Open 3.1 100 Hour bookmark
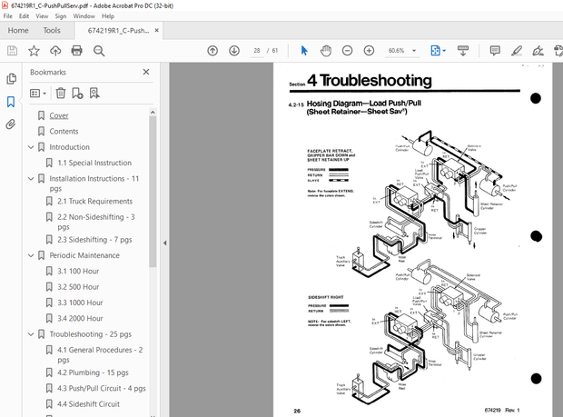Viewport: 563px width, 417px height. [78, 271]
